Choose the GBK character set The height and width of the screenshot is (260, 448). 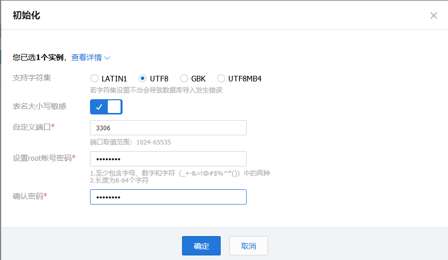[x=184, y=78]
